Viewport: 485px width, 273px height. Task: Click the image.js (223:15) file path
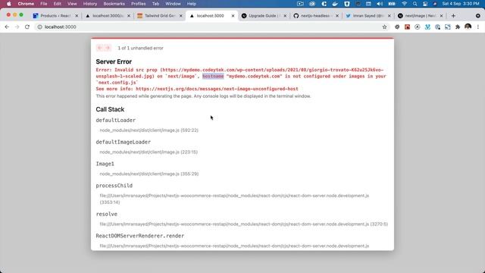tap(149, 152)
